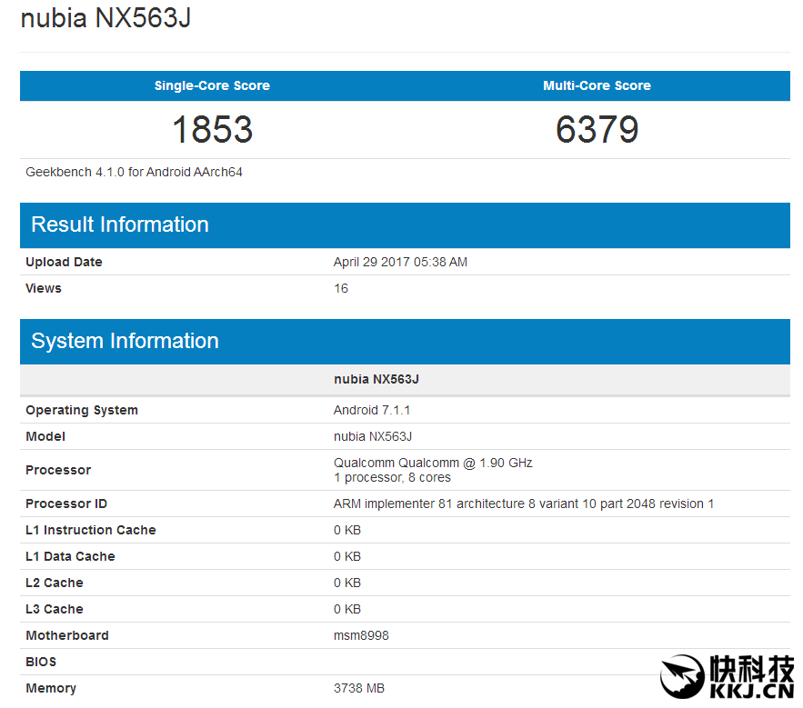Image resolution: width=803 pixels, height=708 pixels.
Task: Click the single-core score value 1853
Action: coord(212,130)
